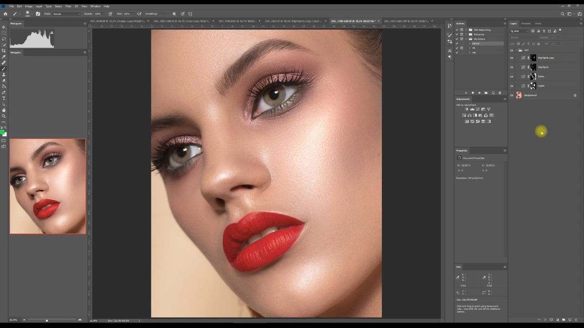Add a Curves adjustment
The width and height of the screenshot is (584, 328).
[x=478, y=109]
